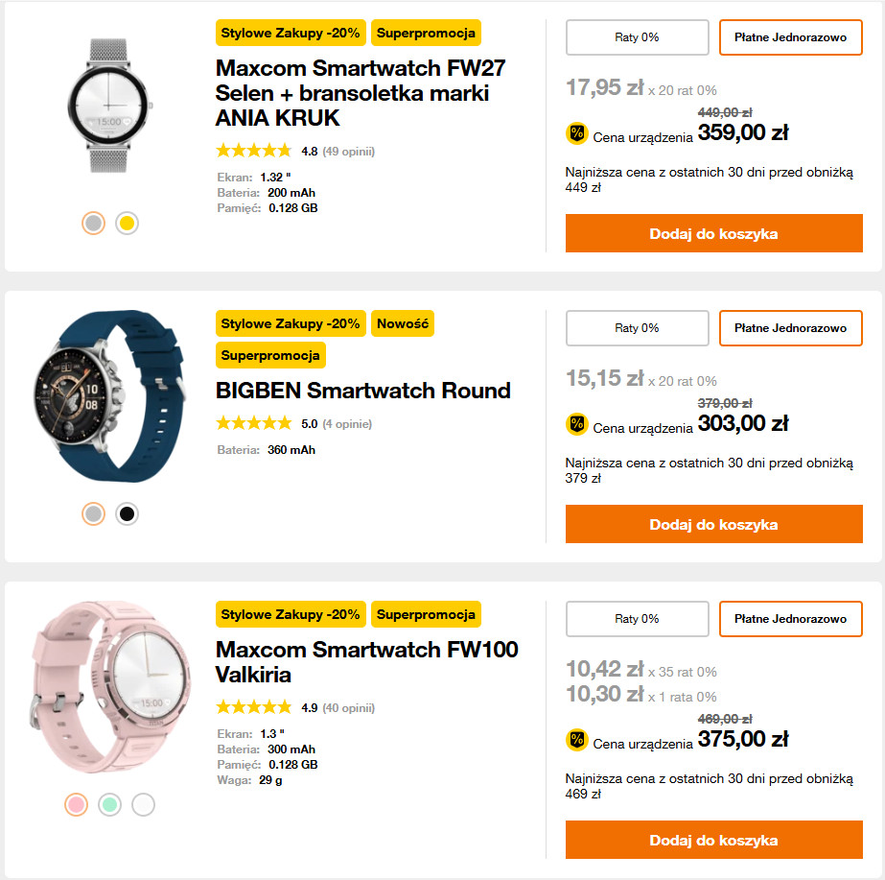Select the gold color for Maxcom FW27 Selen
Image resolution: width=885 pixels, height=880 pixels.
[127, 224]
